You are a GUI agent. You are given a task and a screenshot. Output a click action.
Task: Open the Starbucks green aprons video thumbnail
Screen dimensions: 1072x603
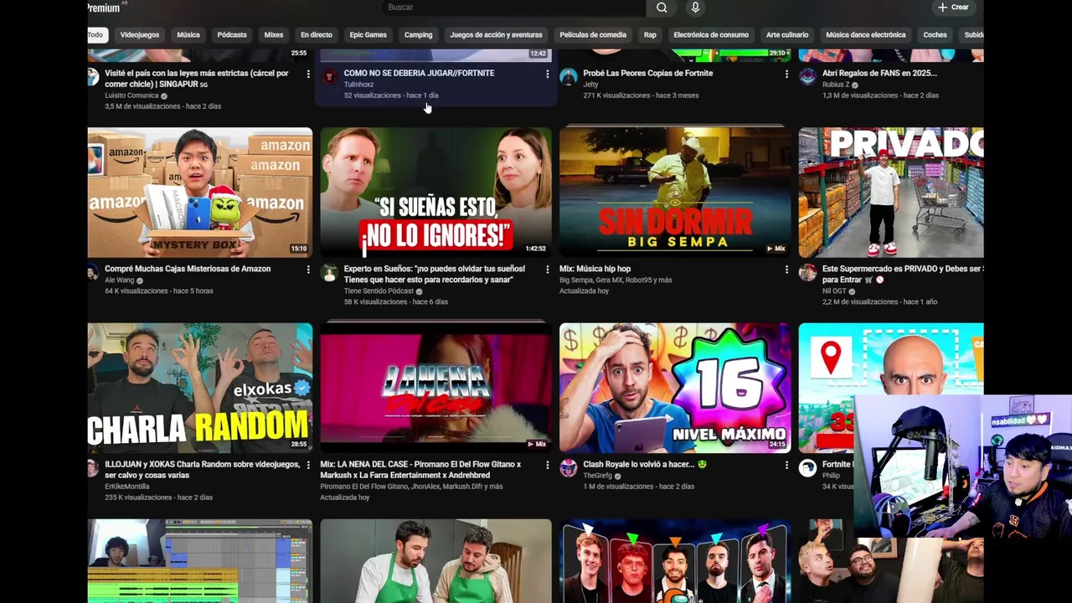[435, 561]
